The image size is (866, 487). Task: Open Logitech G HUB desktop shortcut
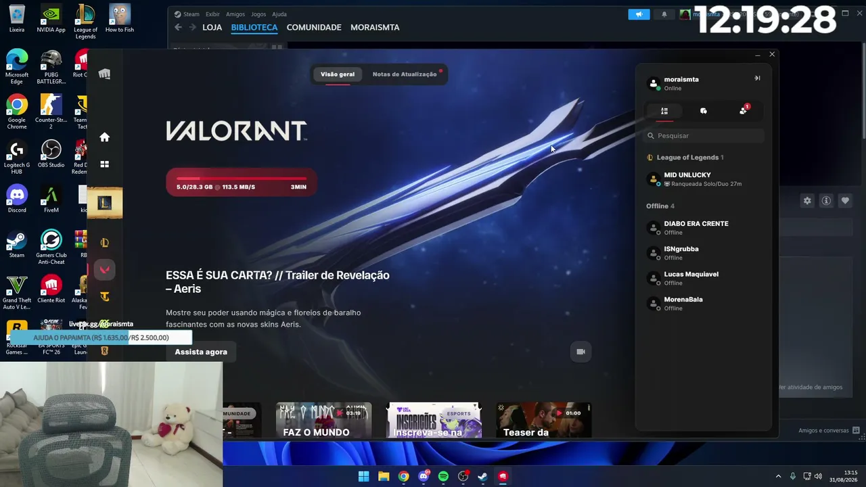pyautogui.click(x=17, y=158)
